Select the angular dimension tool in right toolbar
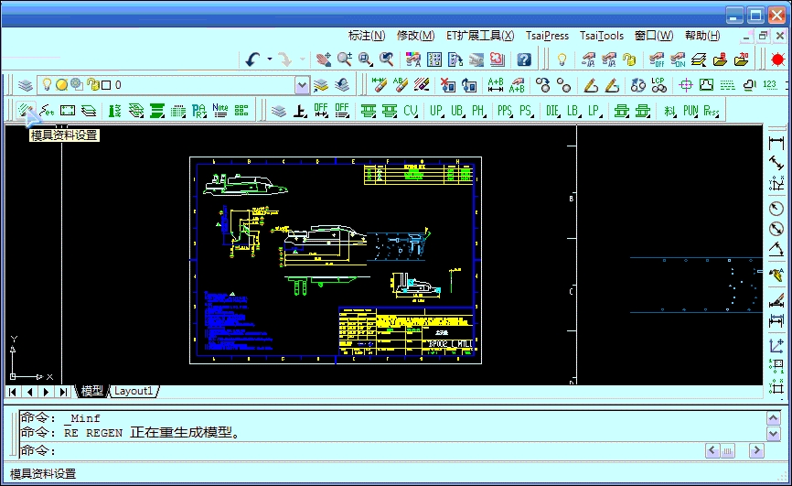The height and width of the screenshot is (486, 792). [776, 249]
